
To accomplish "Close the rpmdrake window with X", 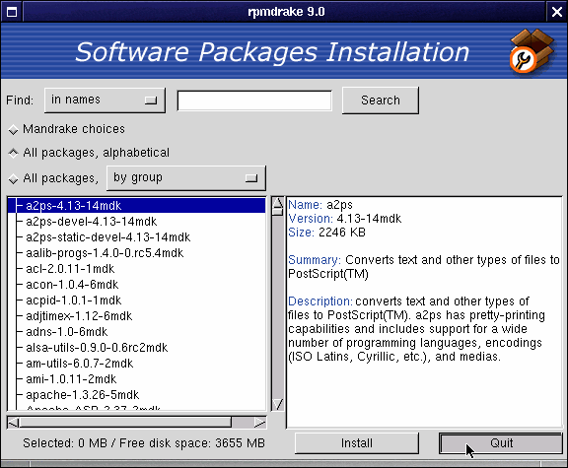I will [557, 12].
